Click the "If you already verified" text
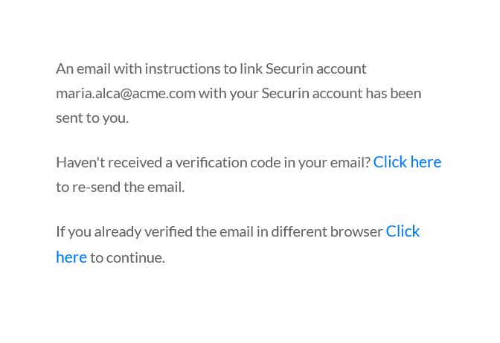The height and width of the screenshot is (343, 500). (x=124, y=231)
